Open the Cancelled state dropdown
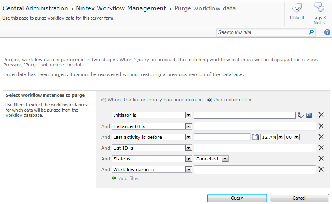 coord(225,159)
